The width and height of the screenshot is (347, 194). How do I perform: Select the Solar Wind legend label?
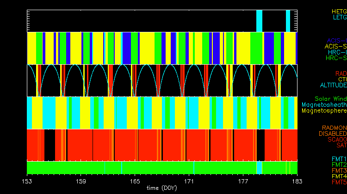[x=330, y=99]
